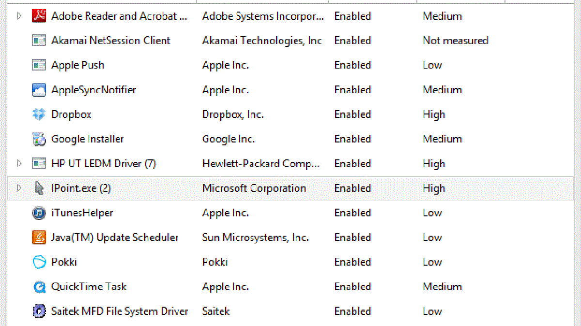
Task: Select the Saitek MFD driver icon
Action: [x=39, y=312]
